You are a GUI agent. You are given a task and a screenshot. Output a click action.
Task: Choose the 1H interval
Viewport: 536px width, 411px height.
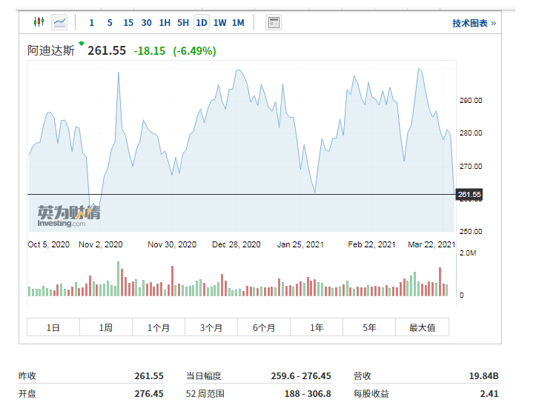point(165,23)
